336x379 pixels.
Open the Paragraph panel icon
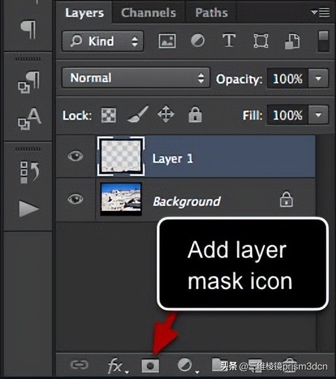point(29,30)
